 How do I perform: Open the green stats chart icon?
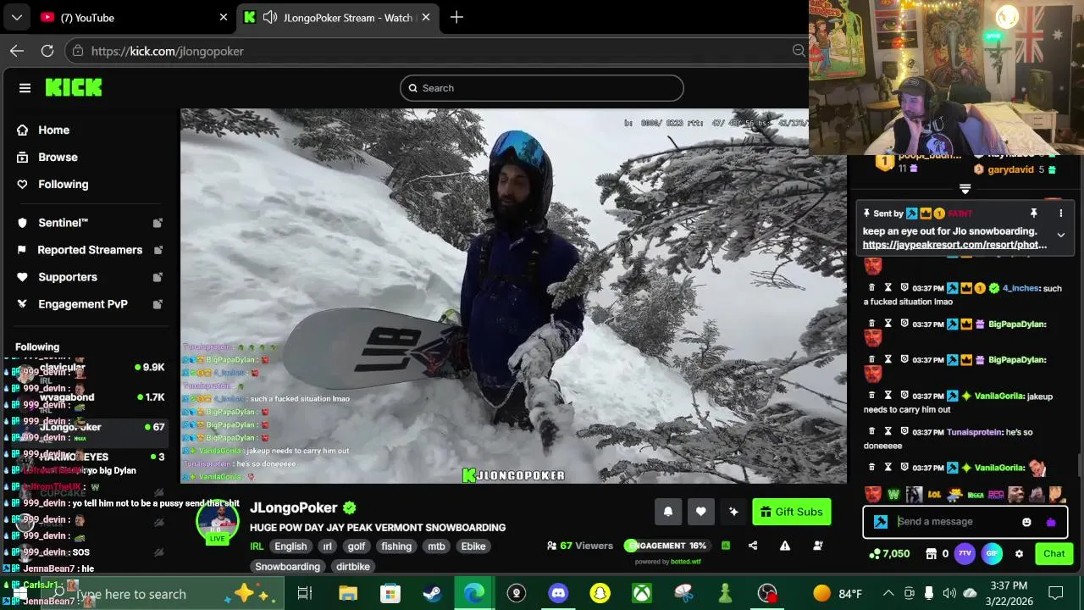[726, 546]
